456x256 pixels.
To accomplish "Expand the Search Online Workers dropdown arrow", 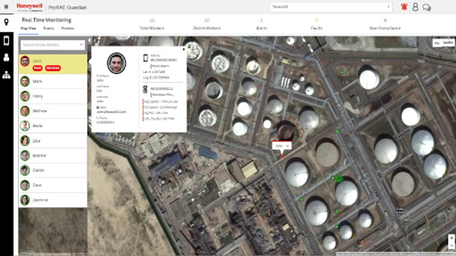I will click(81, 45).
